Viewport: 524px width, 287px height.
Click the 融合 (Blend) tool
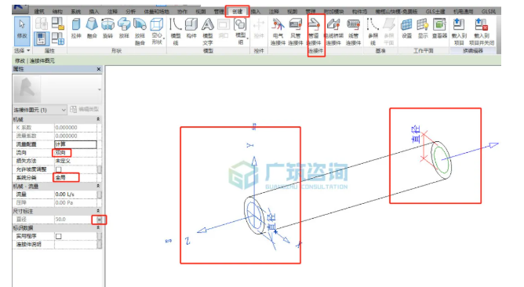click(92, 28)
